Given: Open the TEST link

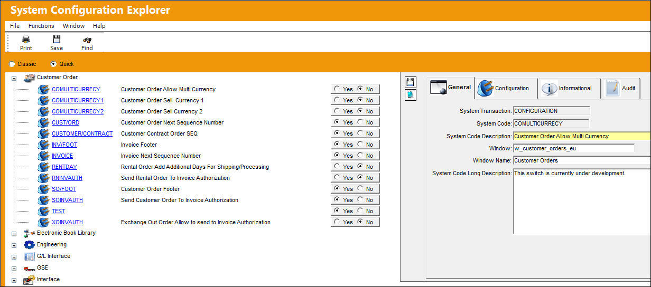Looking at the screenshot, I should pos(59,211).
